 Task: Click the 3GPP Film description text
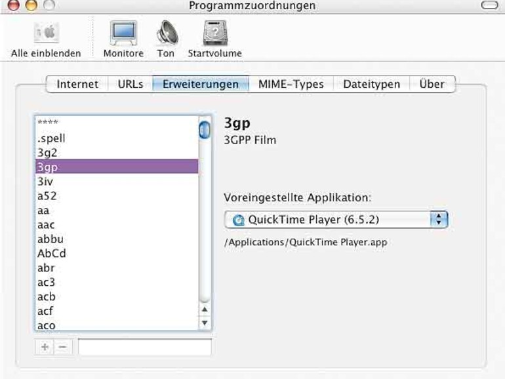click(250, 140)
